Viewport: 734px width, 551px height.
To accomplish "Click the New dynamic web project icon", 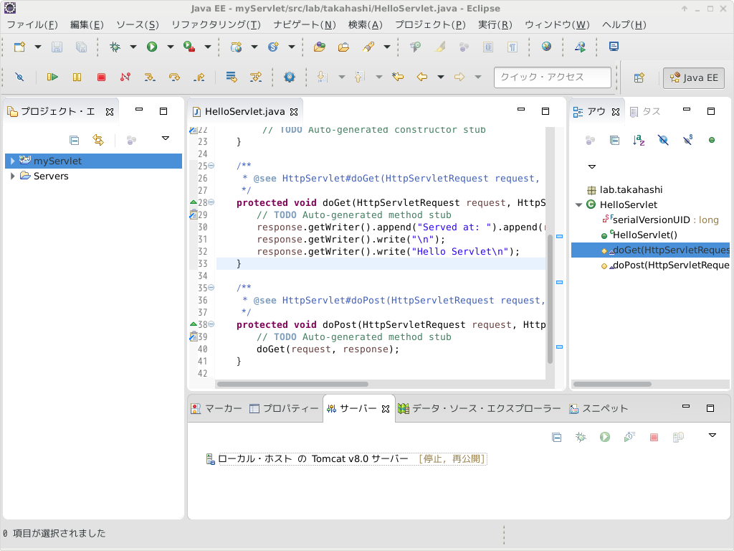I will pos(236,47).
